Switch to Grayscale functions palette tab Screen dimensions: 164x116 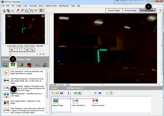point(20,65)
